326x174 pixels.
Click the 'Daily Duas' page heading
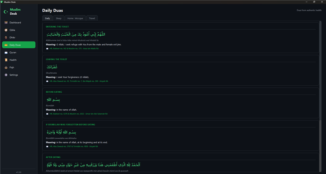point(53,11)
